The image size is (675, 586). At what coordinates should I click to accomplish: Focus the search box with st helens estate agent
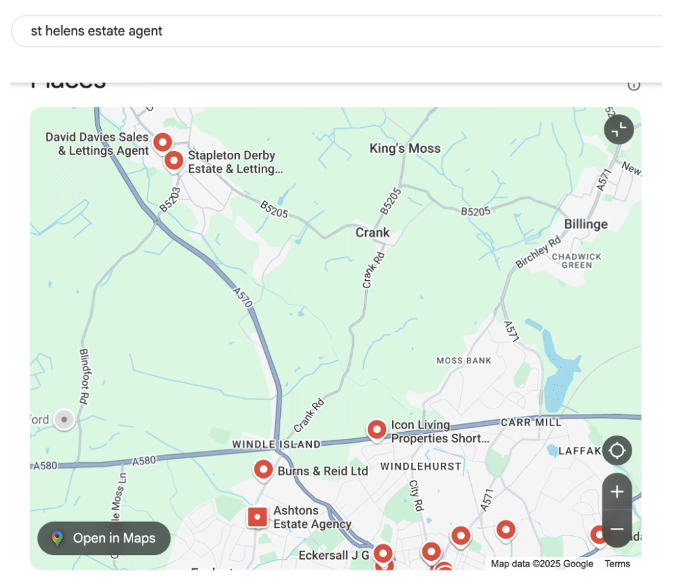pyautogui.click(x=336, y=31)
